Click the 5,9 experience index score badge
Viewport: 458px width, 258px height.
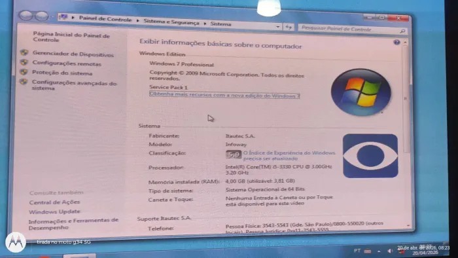(x=234, y=155)
